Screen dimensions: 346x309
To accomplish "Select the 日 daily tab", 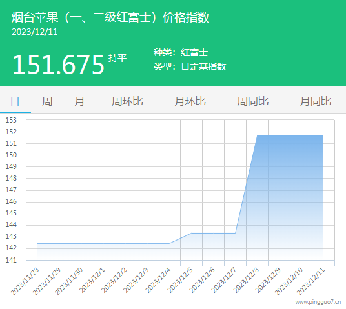I will click(15, 101).
